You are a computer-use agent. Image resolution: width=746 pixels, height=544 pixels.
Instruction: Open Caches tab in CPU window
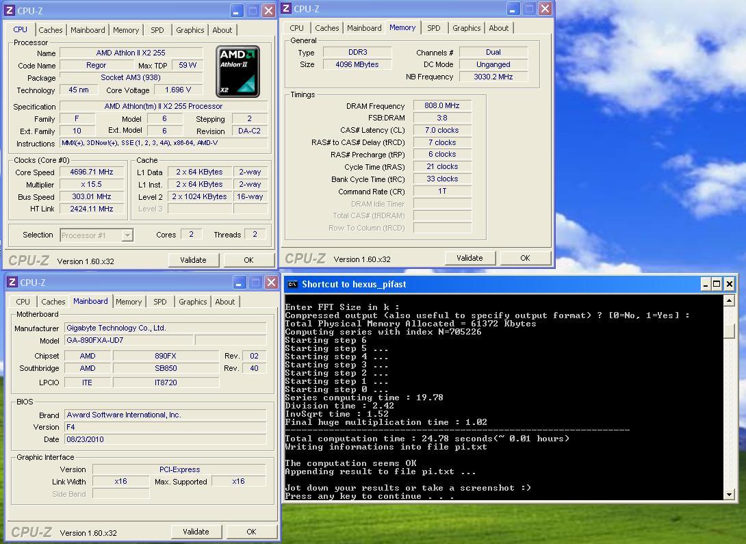51,30
